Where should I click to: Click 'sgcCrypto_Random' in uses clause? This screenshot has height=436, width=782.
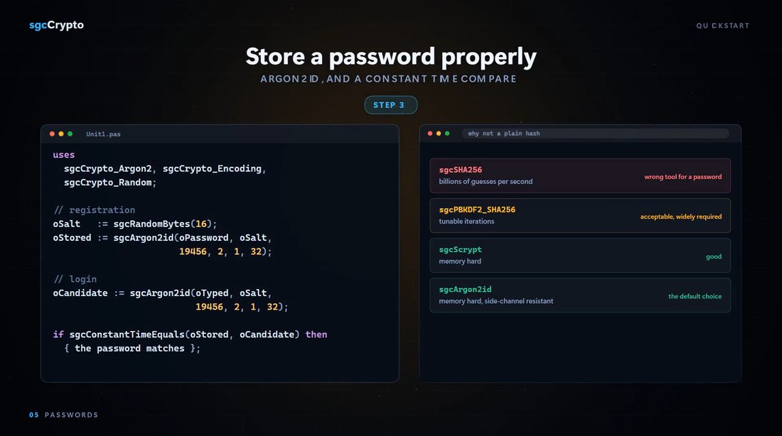(108, 182)
